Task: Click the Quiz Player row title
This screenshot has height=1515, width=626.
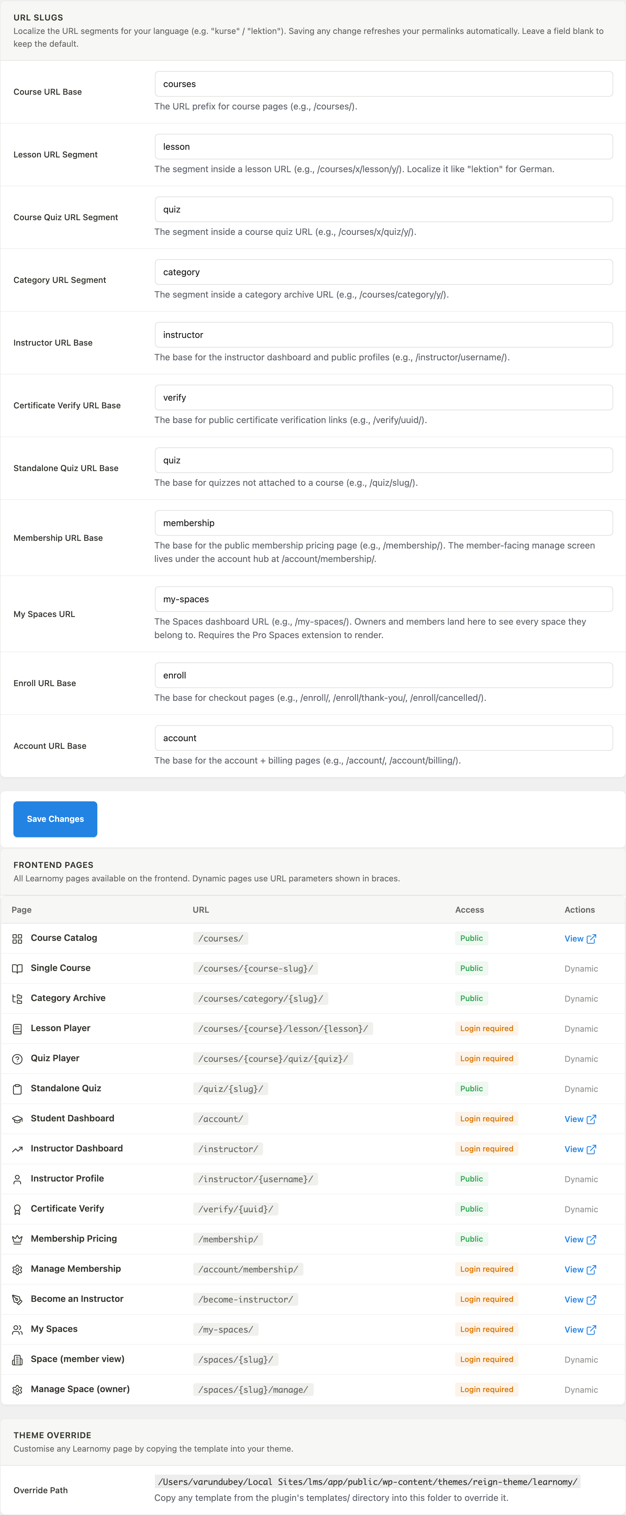Action: tap(55, 1058)
